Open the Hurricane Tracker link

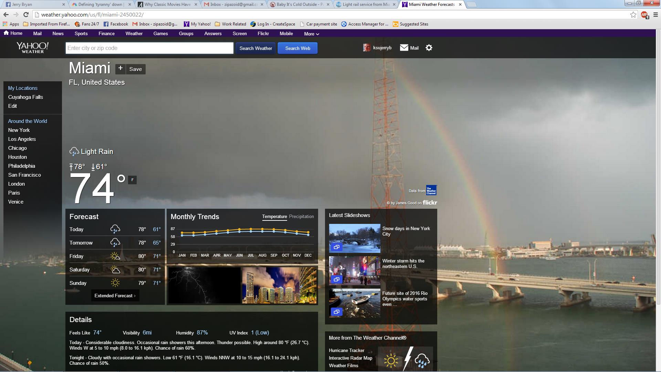(346, 350)
